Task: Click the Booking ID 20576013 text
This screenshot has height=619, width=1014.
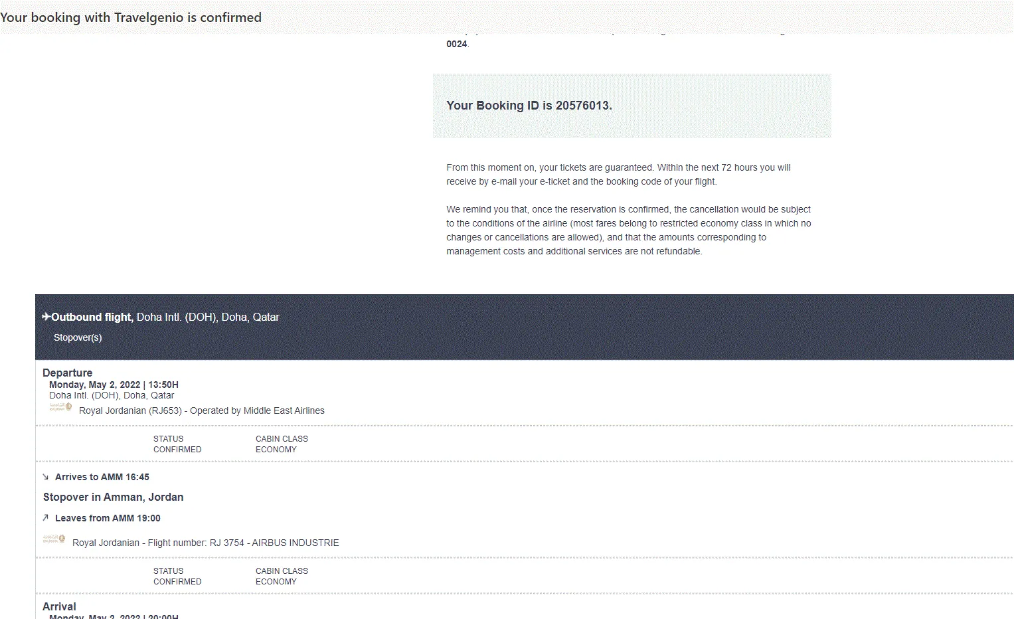Action: [529, 106]
